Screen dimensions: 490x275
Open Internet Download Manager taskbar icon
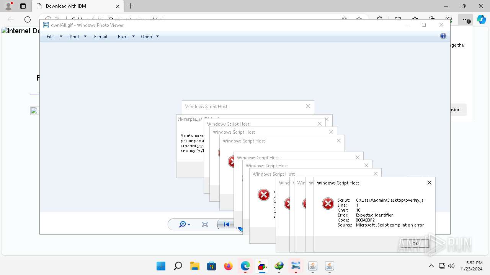click(279, 266)
